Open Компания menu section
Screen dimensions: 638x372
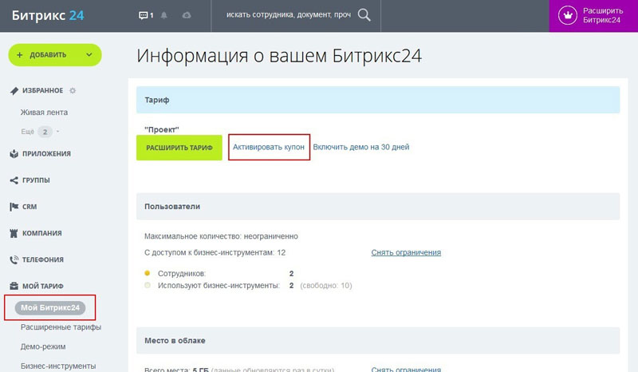[42, 233]
